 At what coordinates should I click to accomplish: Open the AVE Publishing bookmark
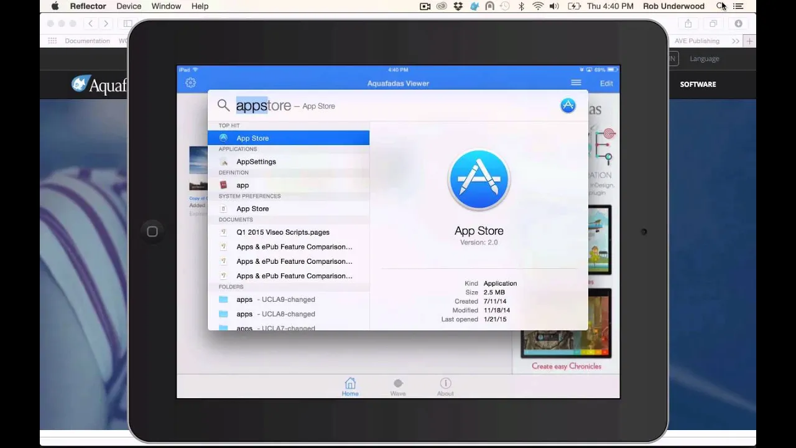[697, 41]
